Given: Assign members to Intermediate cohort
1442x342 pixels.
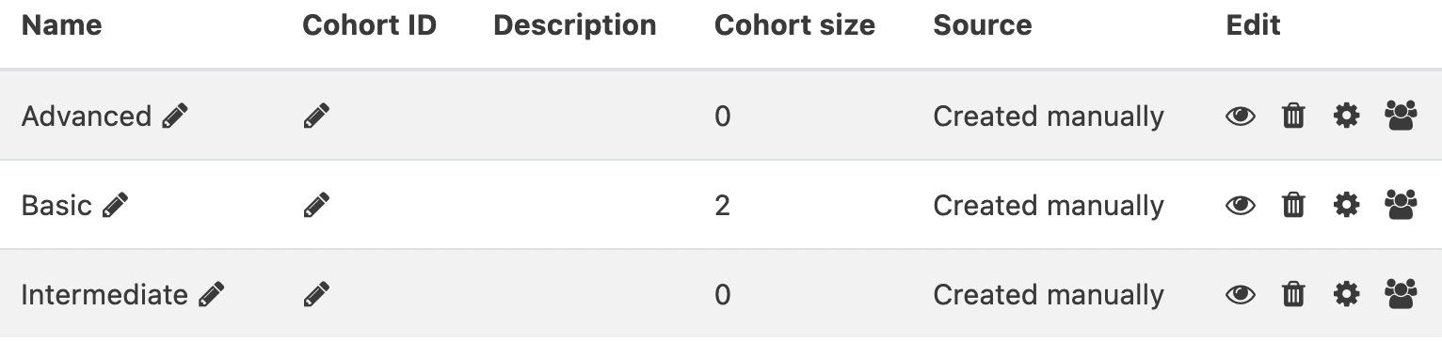Looking at the screenshot, I should (1401, 296).
